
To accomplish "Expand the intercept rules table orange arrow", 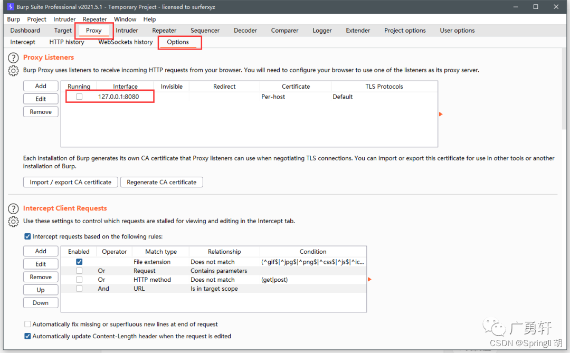I will tap(369, 279).
